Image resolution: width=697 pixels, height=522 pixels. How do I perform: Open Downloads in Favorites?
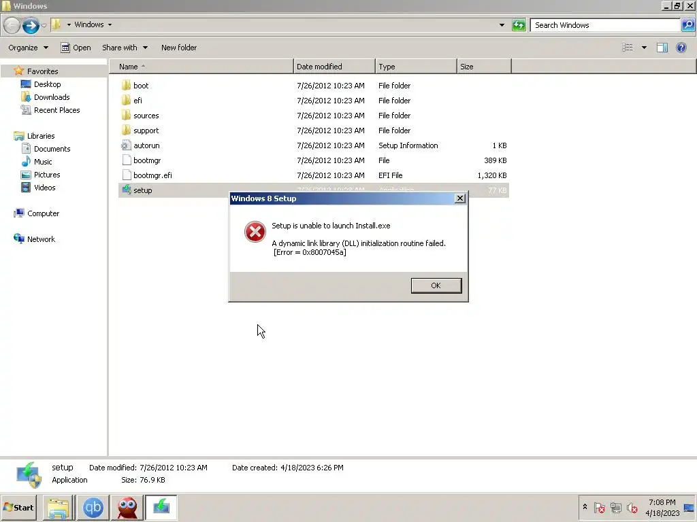click(52, 97)
